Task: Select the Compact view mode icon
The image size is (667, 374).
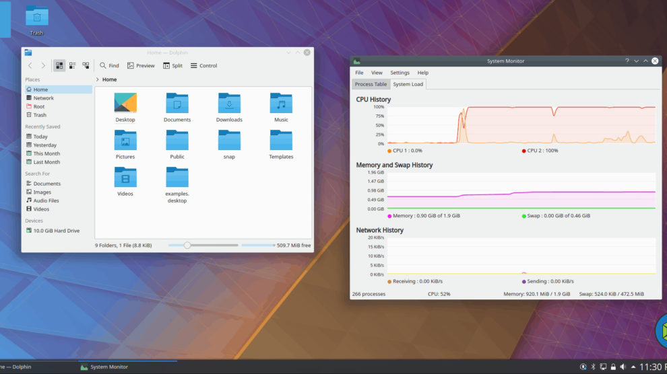Action: 72,65
